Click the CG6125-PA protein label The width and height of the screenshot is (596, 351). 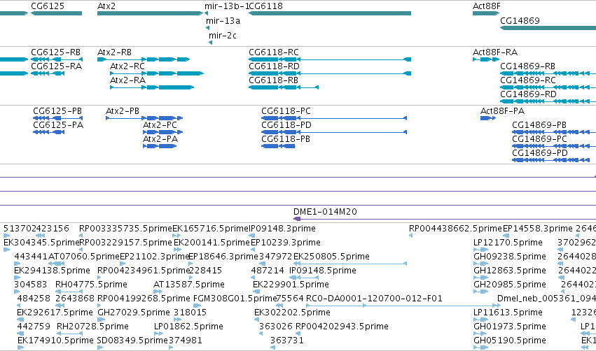(x=58, y=125)
